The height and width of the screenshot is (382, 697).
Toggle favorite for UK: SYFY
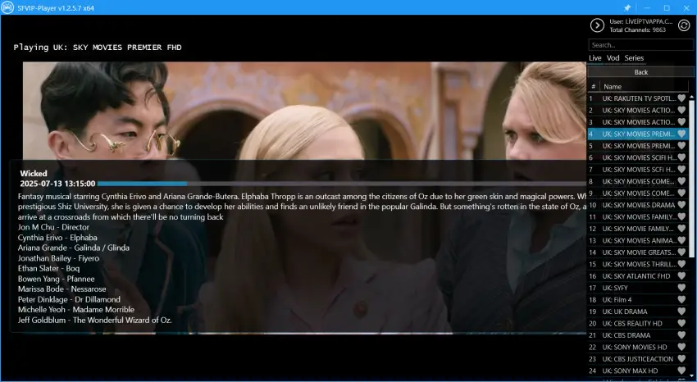(681, 288)
